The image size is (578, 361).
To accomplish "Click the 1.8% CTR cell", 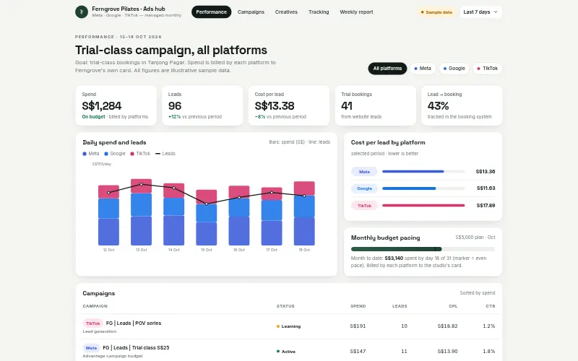I will tap(489, 351).
